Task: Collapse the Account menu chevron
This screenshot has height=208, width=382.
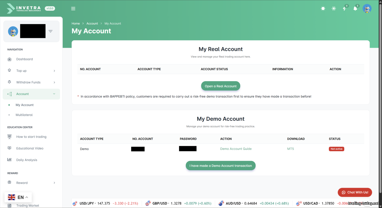Action: click(x=54, y=94)
